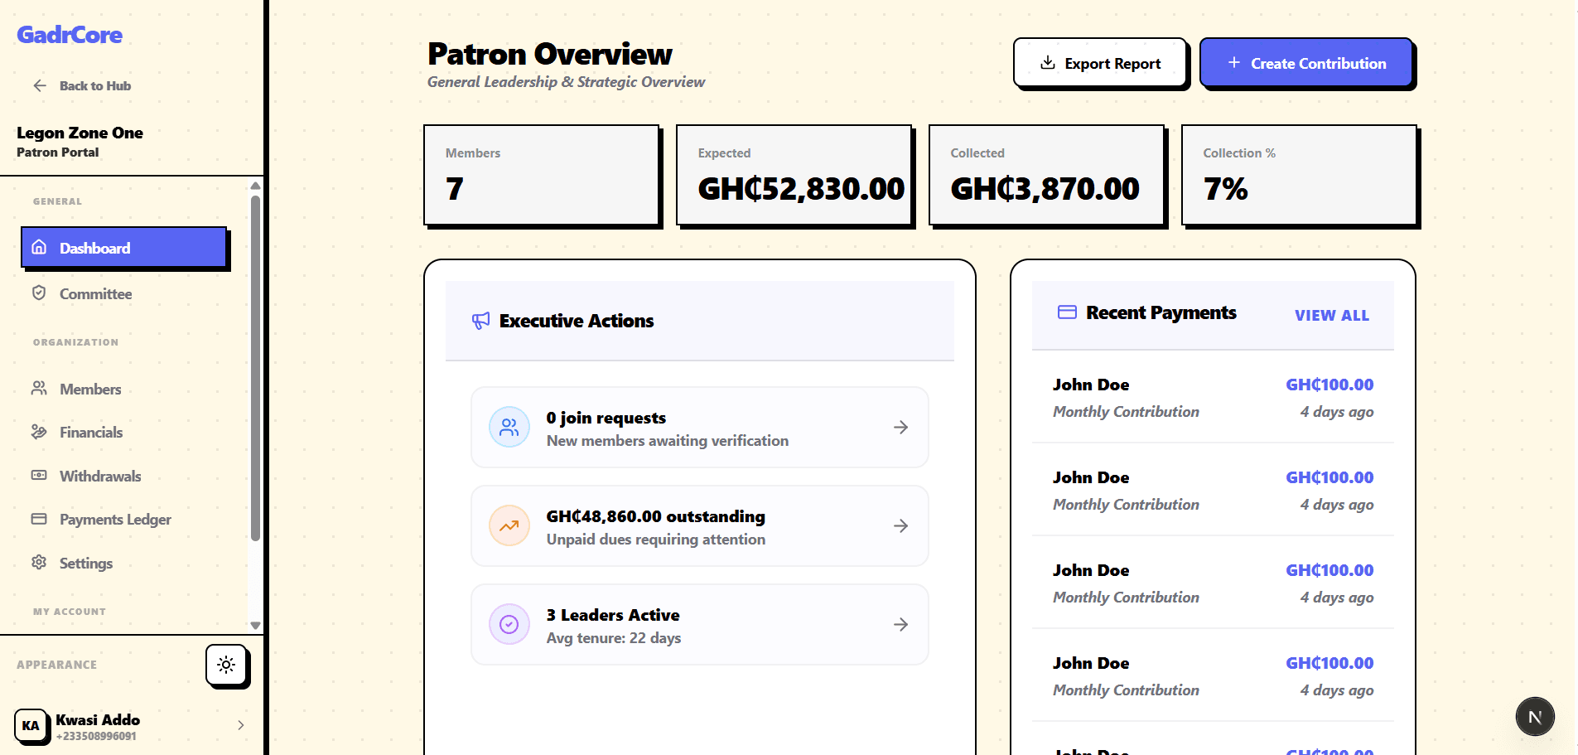This screenshot has height=755, width=1578.
Task: Click the sidebar scroll up arrow
Action: (x=255, y=186)
